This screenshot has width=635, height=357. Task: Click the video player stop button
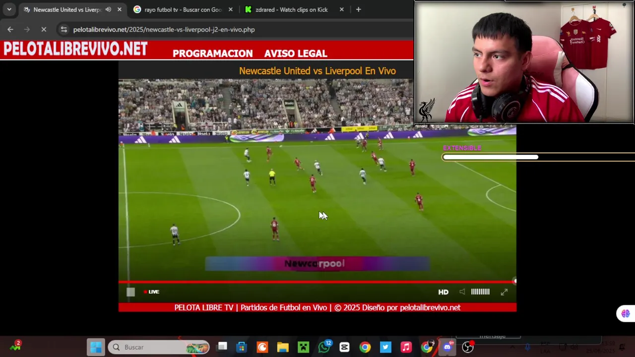click(x=130, y=292)
